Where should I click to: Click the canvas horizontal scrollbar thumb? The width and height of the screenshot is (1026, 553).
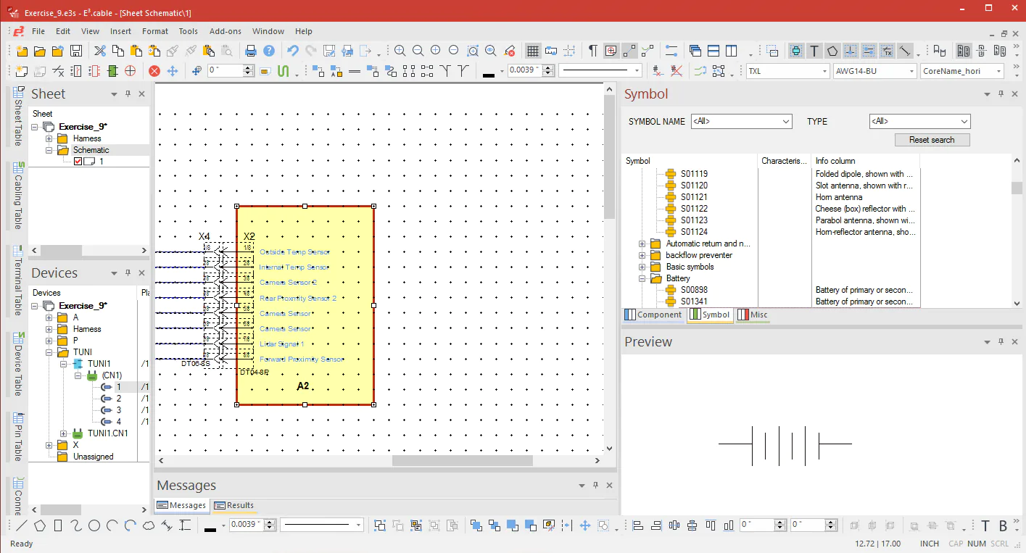click(x=463, y=461)
